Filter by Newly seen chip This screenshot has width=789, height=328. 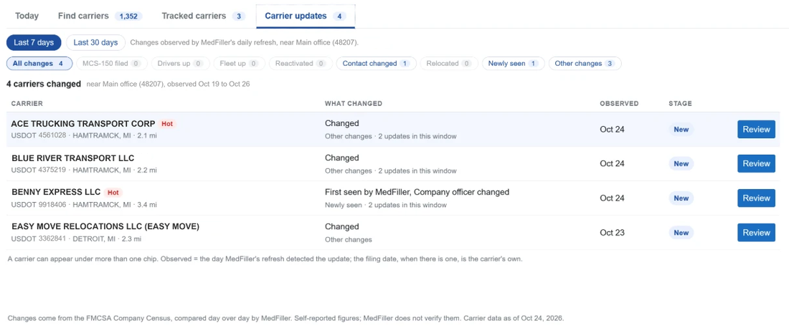tap(514, 64)
